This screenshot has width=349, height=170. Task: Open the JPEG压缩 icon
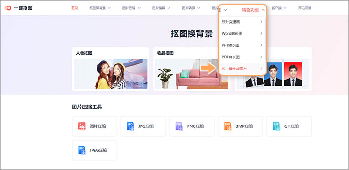(x=82, y=150)
